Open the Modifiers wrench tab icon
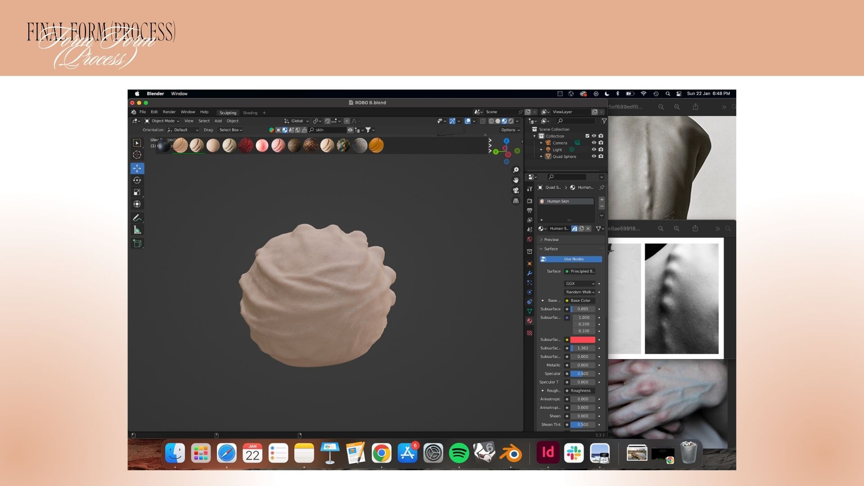 (x=530, y=273)
